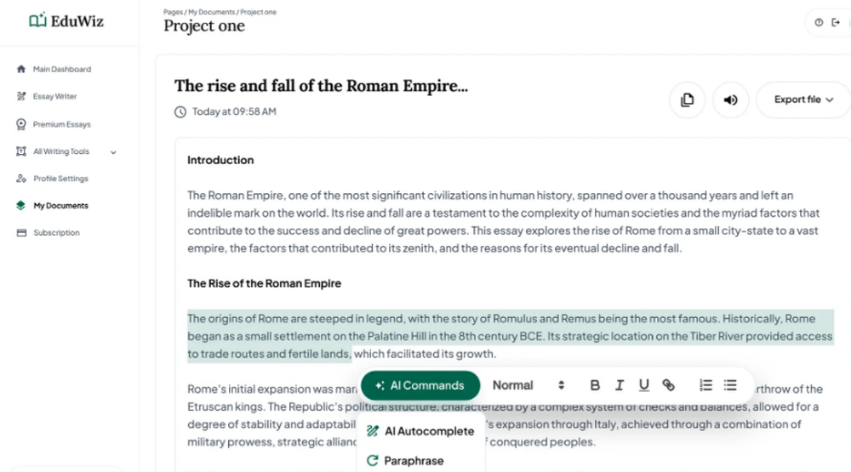
Task: Click the document title to edit it
Action: 321,86
